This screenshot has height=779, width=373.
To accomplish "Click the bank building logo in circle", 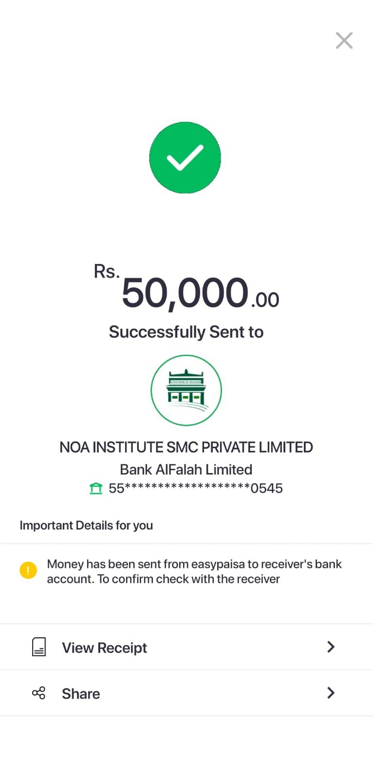I will [186, 390].
